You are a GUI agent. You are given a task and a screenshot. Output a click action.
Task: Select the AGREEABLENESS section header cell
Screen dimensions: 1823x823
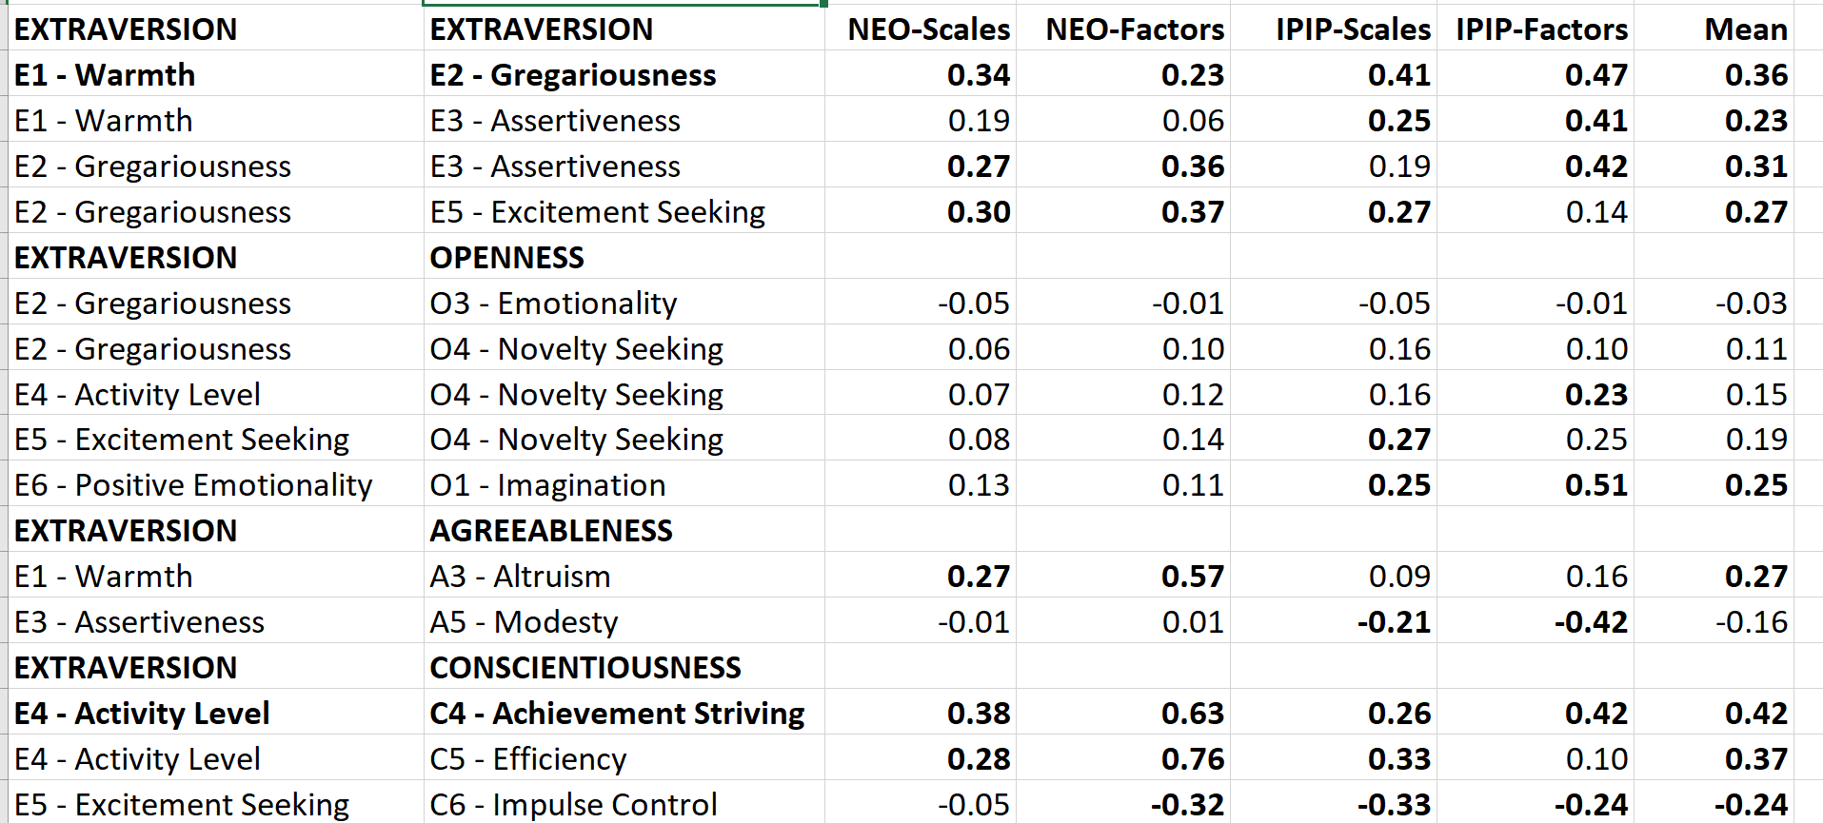tap(551, 531)
